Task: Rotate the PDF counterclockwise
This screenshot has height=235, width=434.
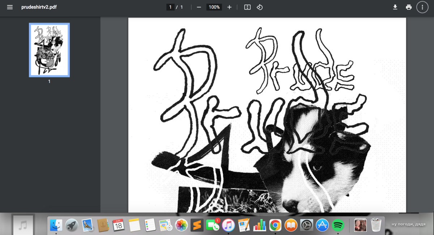Action: tap(260, 7)
